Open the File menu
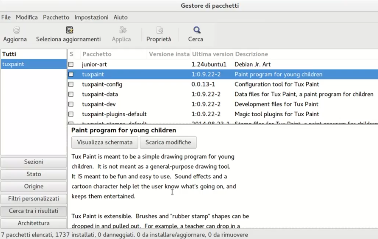 click(x=6, y=17)
